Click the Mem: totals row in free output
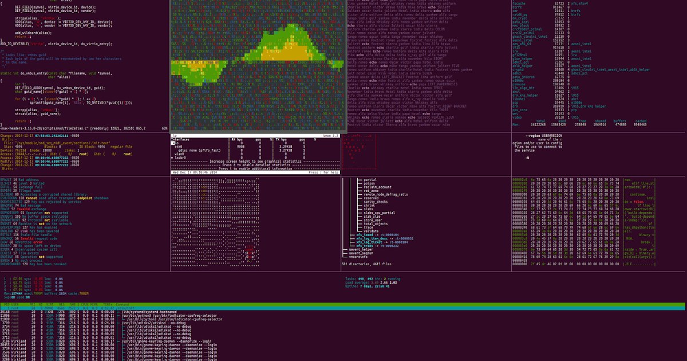This screenshot has width=687, height=361. tap(579, 125)
